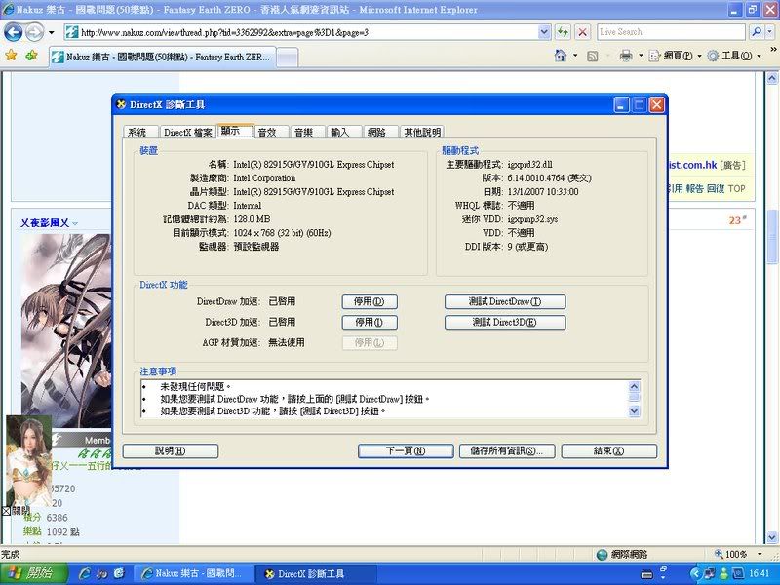Click the browser Back arrow button

tap(13, 33)
